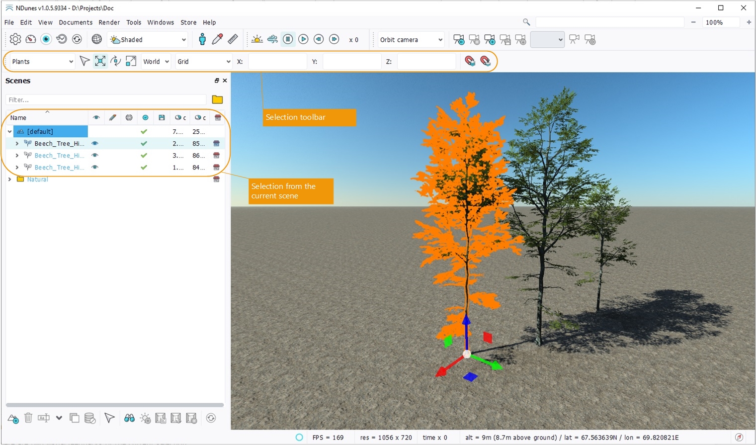Click the ruler measure tool
The image size is (756, 445).
pos(233,39)
